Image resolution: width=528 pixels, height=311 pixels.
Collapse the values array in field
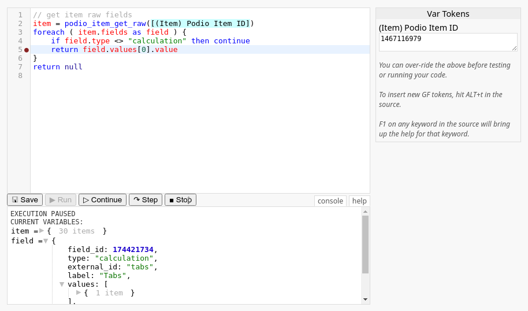tap(62, 284)
